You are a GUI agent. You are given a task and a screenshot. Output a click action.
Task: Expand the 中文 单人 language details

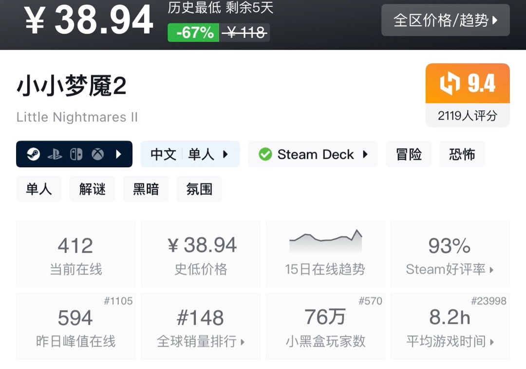[190, 155]
